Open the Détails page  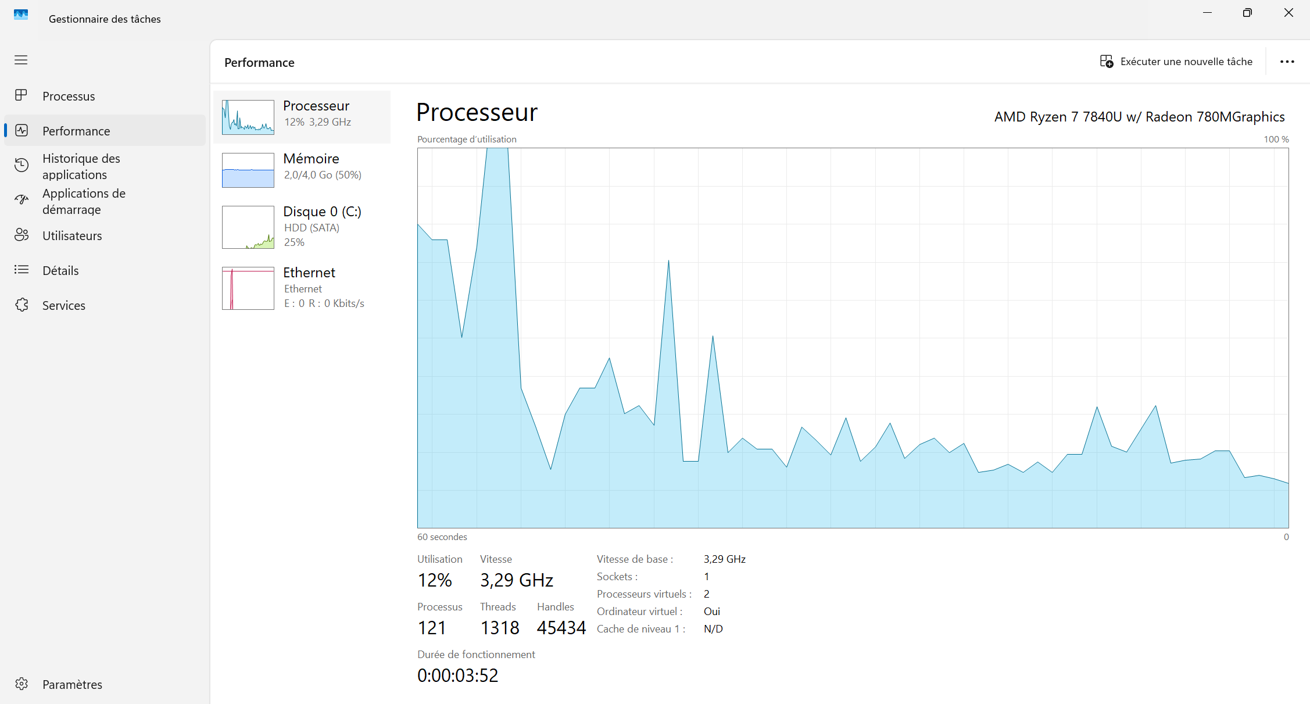[x=105, y=270]
